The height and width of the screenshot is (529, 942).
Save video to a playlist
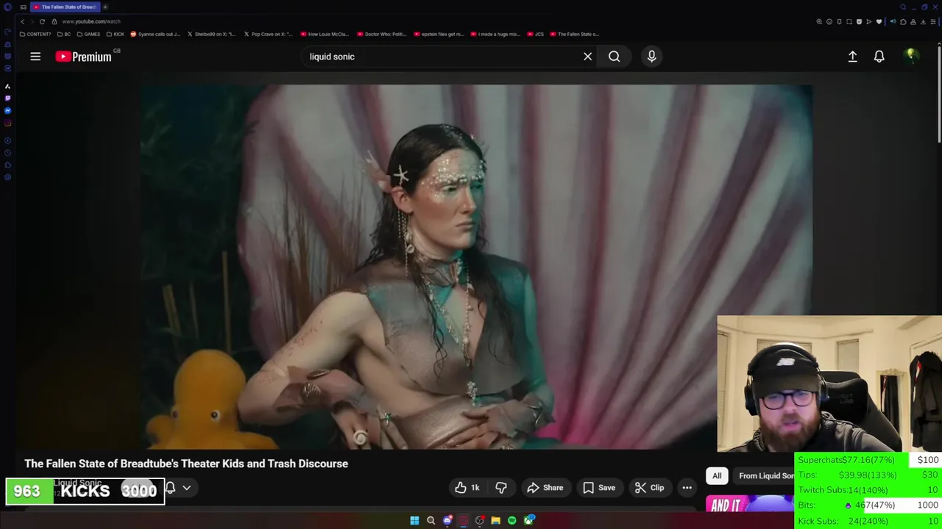(x=598, y=488)
